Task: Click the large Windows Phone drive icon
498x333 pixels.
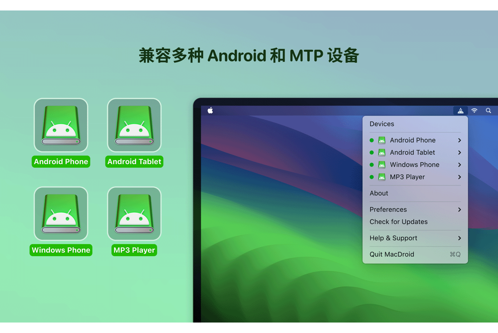Action: pos(61,213)
